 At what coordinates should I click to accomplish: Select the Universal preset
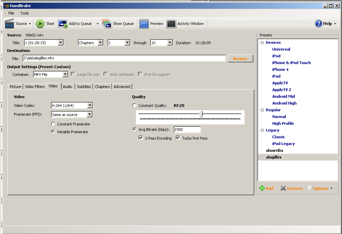pyautogui.click(x=281, y=49)
